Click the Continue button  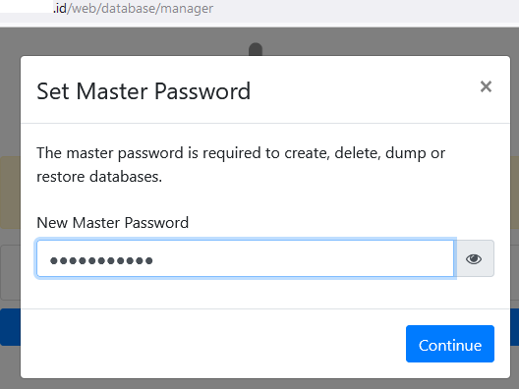point(450,344)
